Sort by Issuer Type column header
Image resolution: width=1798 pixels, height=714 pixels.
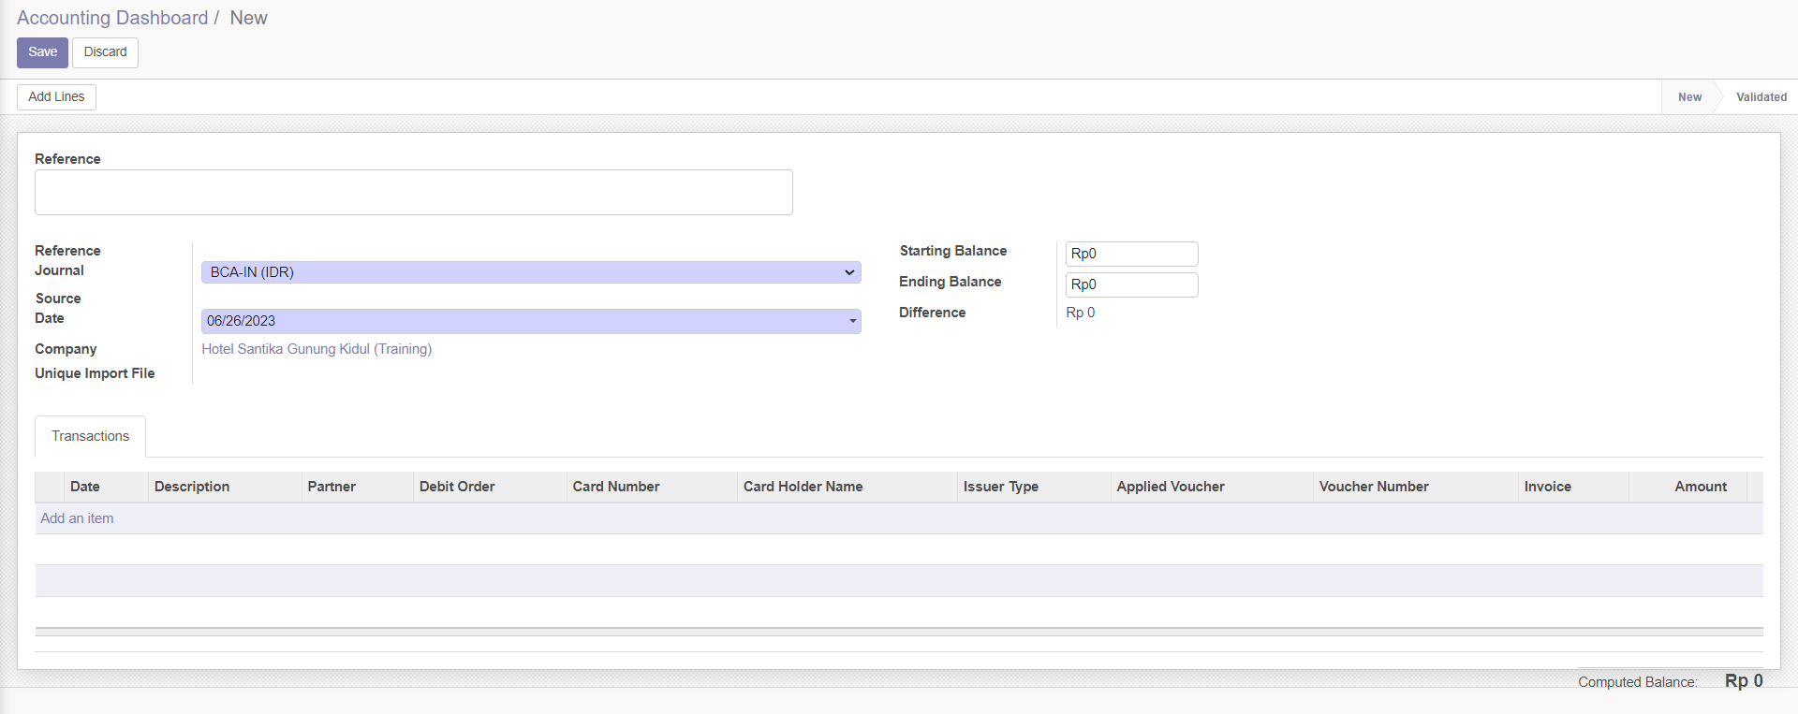(x=1034, y=487)
